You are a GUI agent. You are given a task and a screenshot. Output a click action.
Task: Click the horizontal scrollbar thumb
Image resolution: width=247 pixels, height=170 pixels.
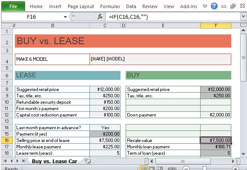tap(183, 161)
